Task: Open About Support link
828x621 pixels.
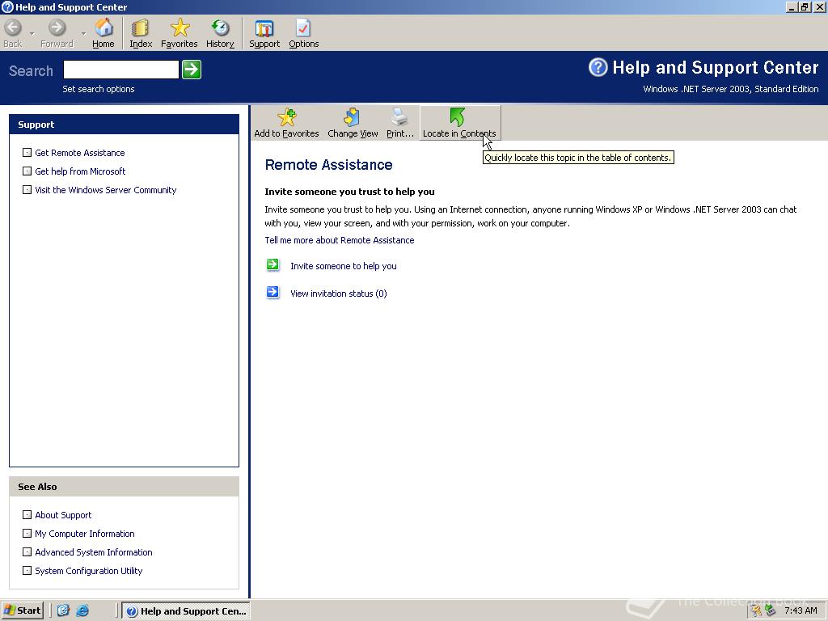Action: (x=63, y=515)
